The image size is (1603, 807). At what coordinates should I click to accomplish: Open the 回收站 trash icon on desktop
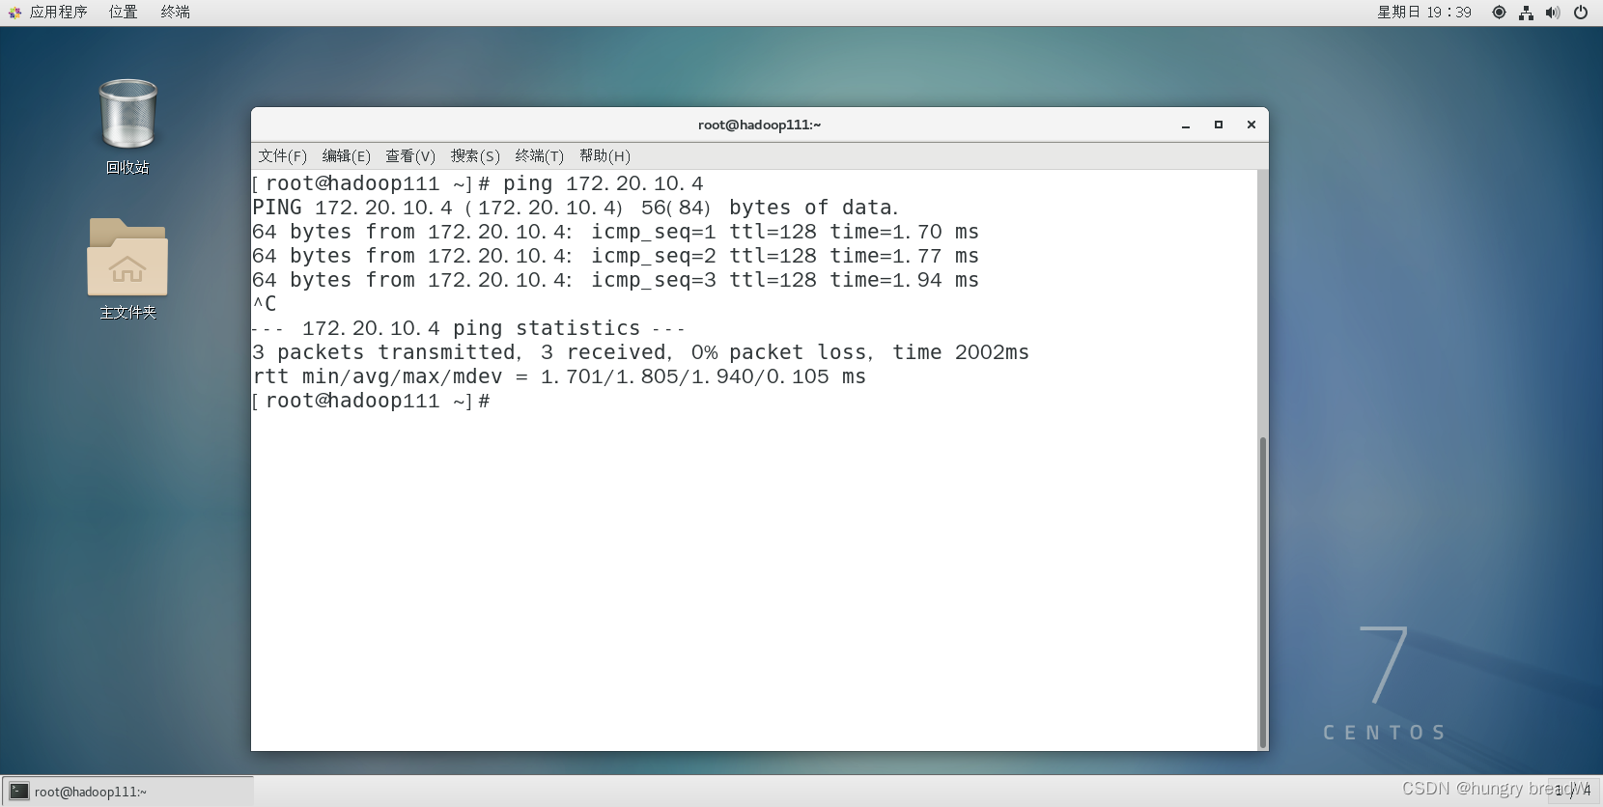[127, 126]
